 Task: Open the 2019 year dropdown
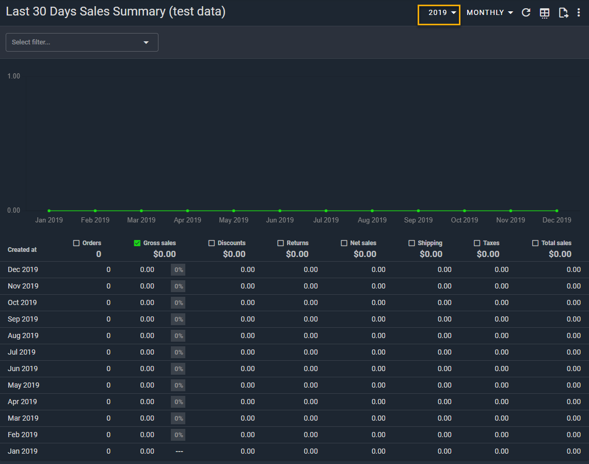coord(439,13)
